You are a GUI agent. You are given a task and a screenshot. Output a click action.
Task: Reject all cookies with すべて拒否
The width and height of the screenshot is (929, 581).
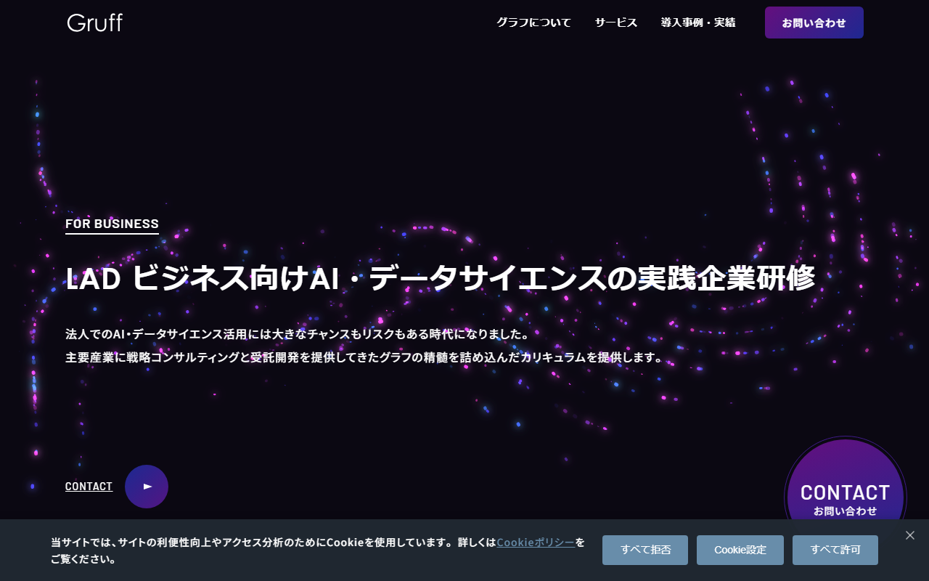tap(645, 550)
